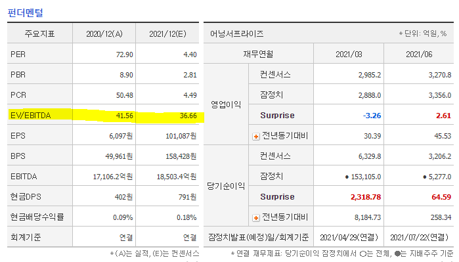
Task: Click the 잠정치발표(예정)일/회계기준 label
Action: [259, 237]
